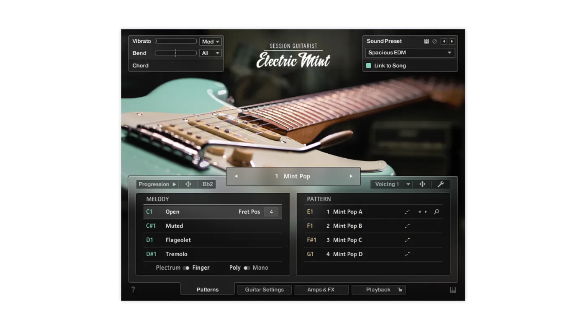
Task: Click the Bb2 key label
Action: [x=208, y=184]
